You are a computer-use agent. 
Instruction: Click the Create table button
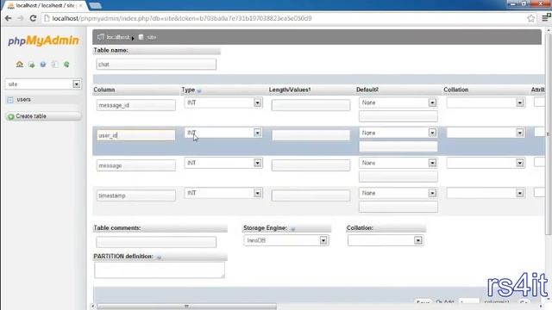tap(43, 116)
